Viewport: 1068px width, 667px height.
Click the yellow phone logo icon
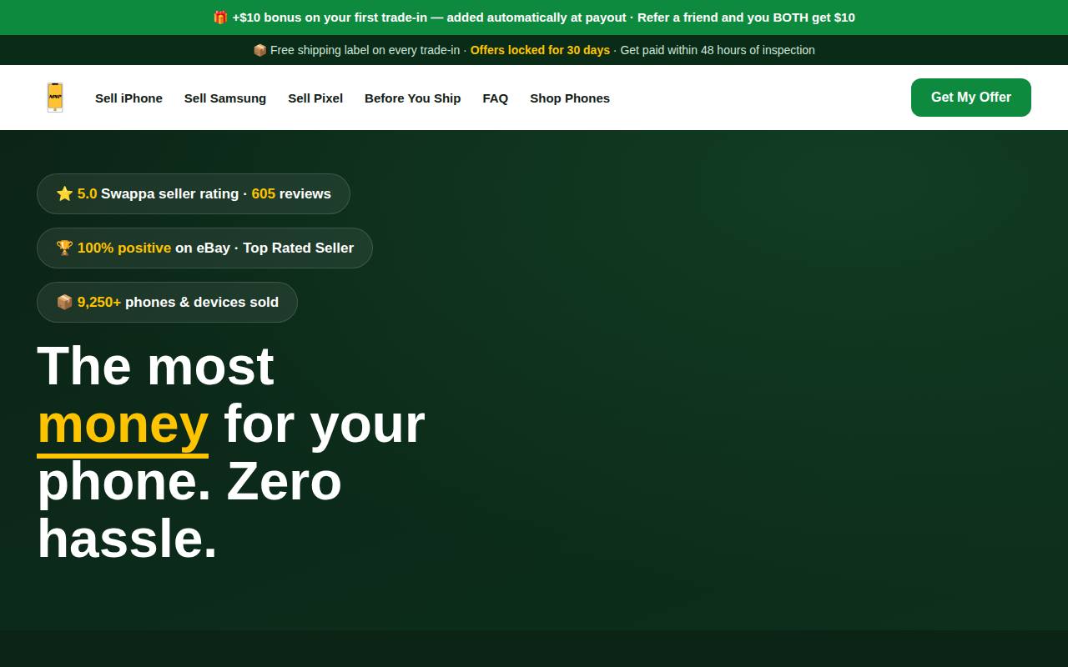click(55, 98)
